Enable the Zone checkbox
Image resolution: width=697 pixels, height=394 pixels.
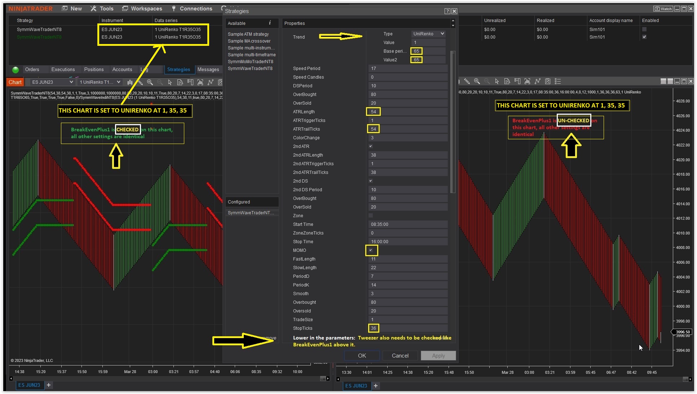[371, 215]
